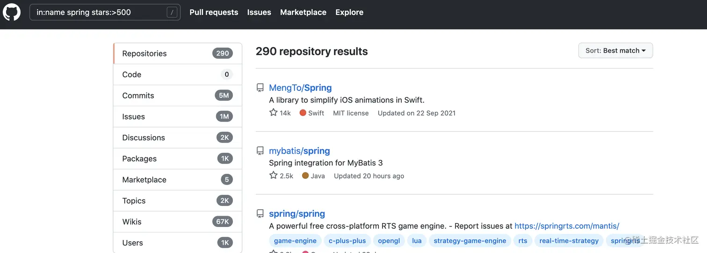The height and width of the screenshot is (253, 707).
Task: Click the strategy-game-engine topic tag
Action: (470, 240)
